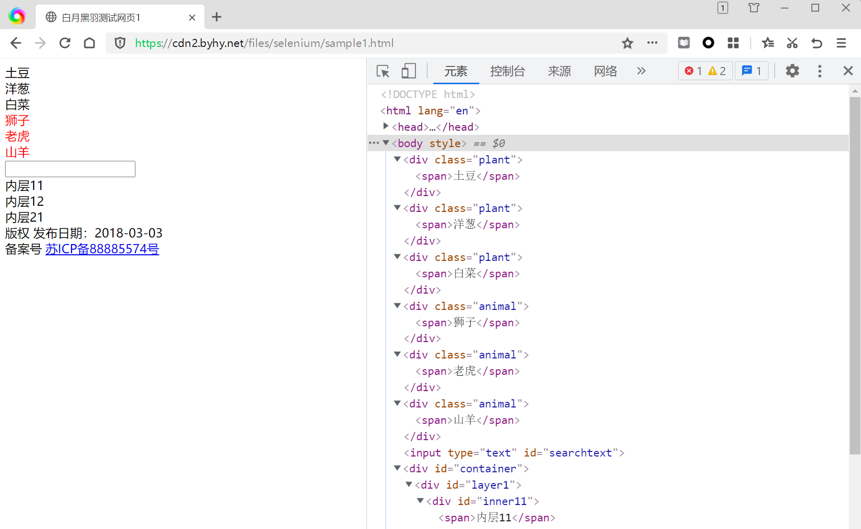Select the input searchtext element row
Image resolution: width=861 pixels, height=529 pixels.
[514, 452]
